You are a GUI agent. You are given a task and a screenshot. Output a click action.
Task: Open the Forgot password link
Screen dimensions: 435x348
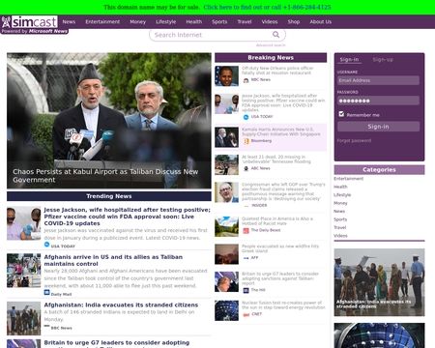(x=354, y=141)
